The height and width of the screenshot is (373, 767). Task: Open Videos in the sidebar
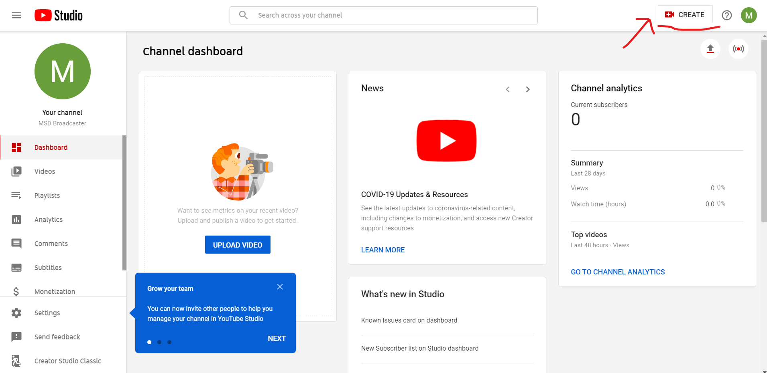pyautogui.click(x=61, y=171)
